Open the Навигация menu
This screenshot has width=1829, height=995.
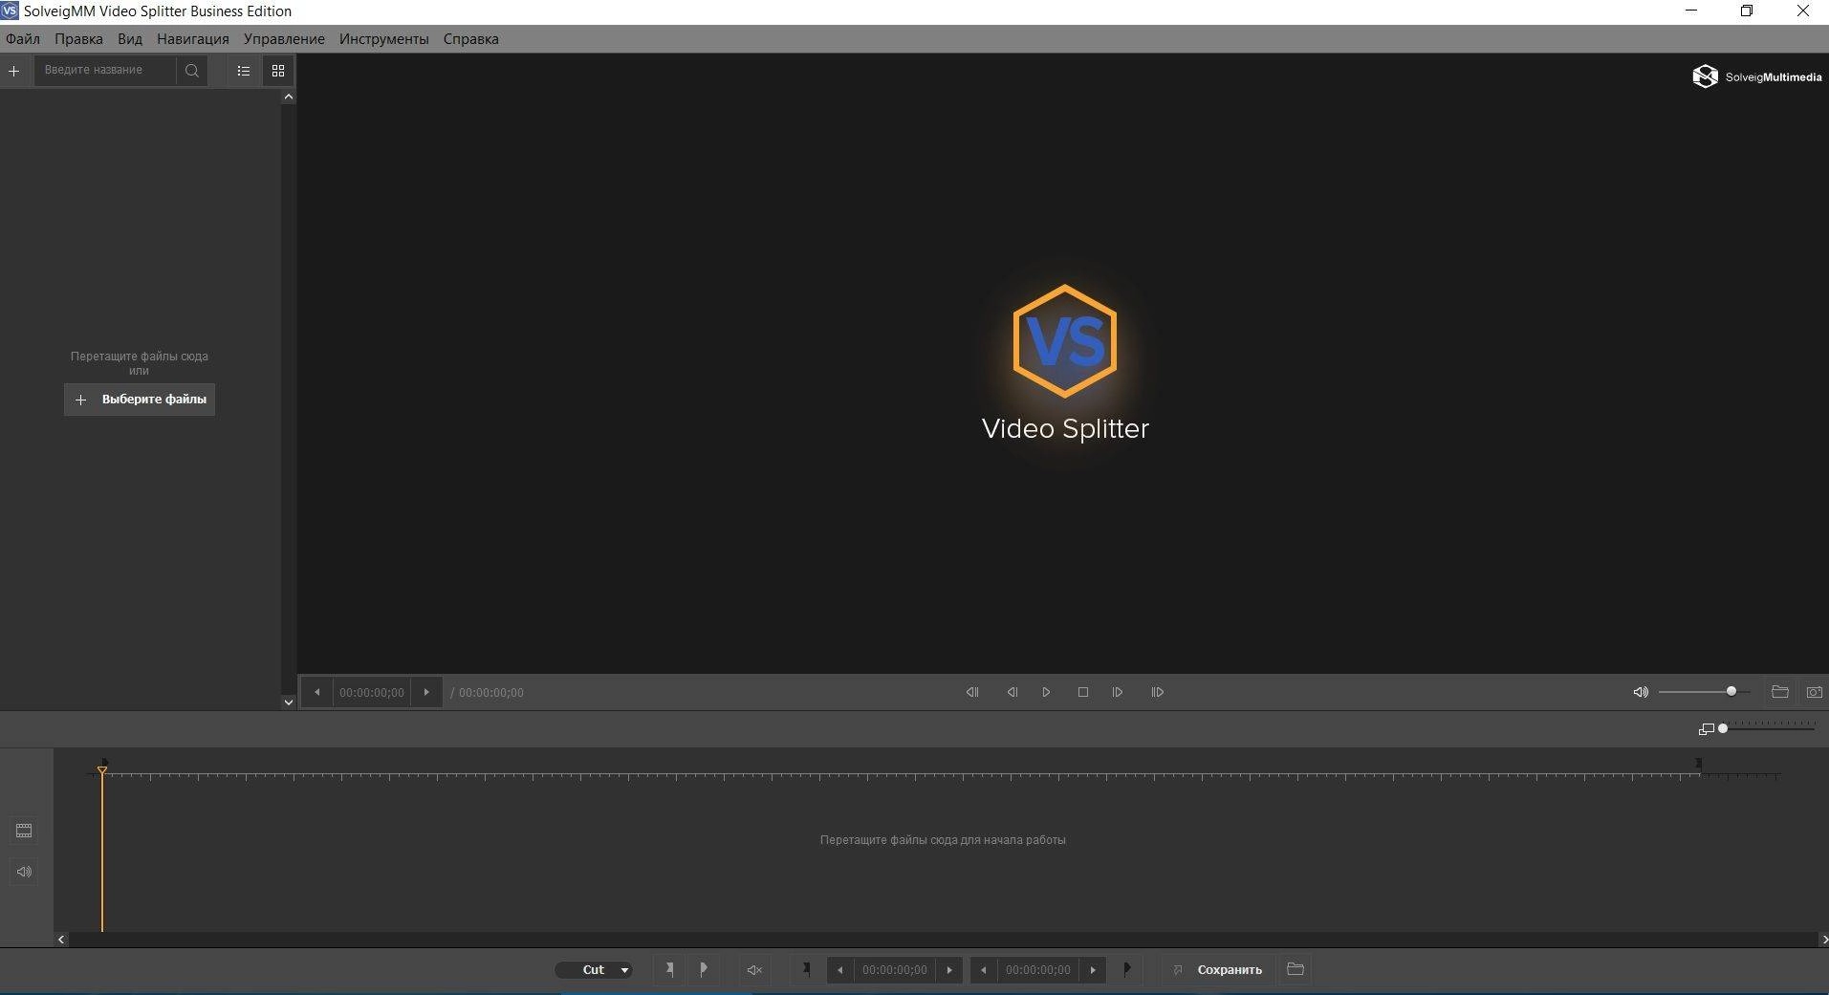193,39
